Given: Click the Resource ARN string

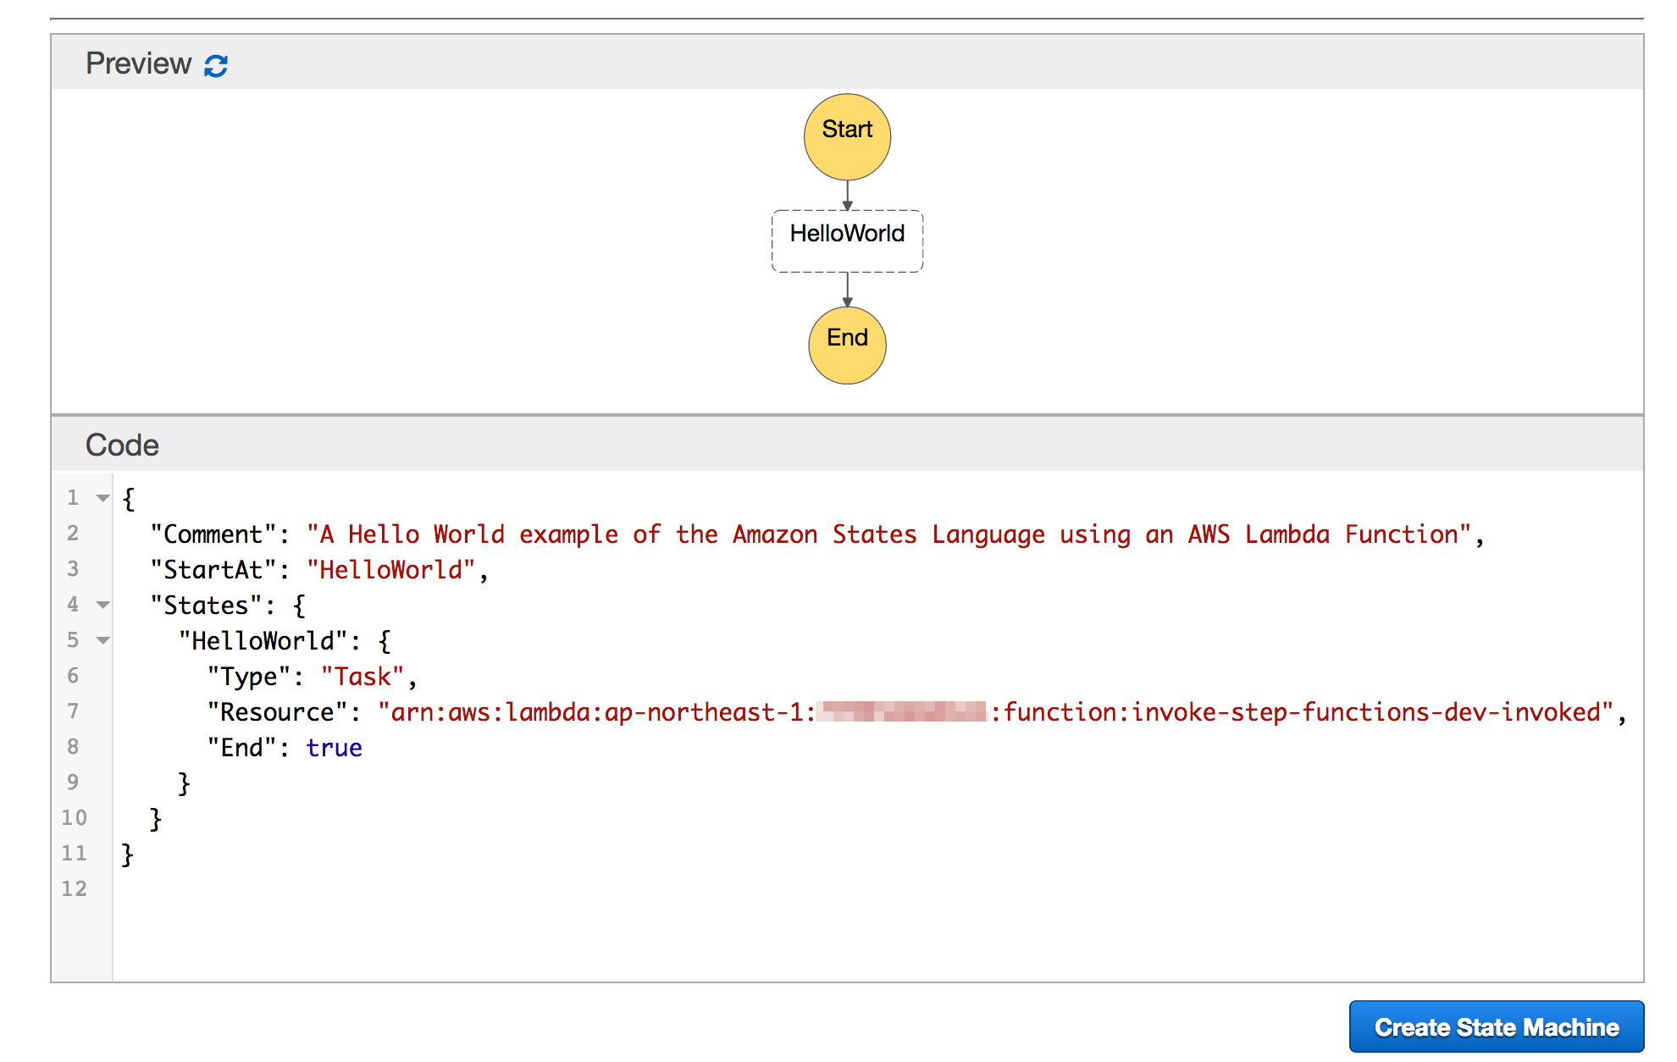Looking at the screenshot, I should pyautogui.click(x=1304, y=712).
